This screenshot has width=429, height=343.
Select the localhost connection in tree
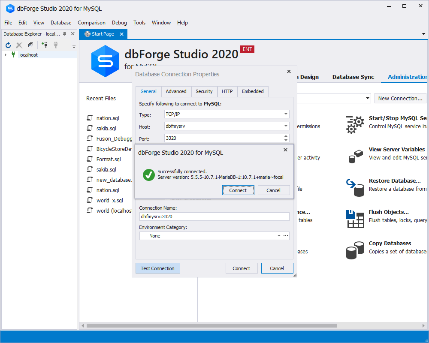coord(28,55)
